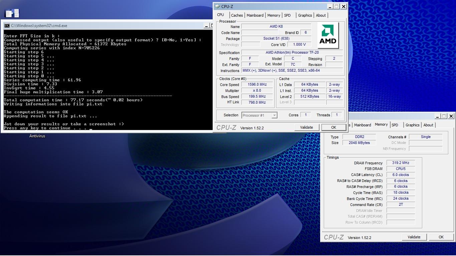
Task: Click the Multiplier x 8.0 value
Action: [x=257, y=91]
